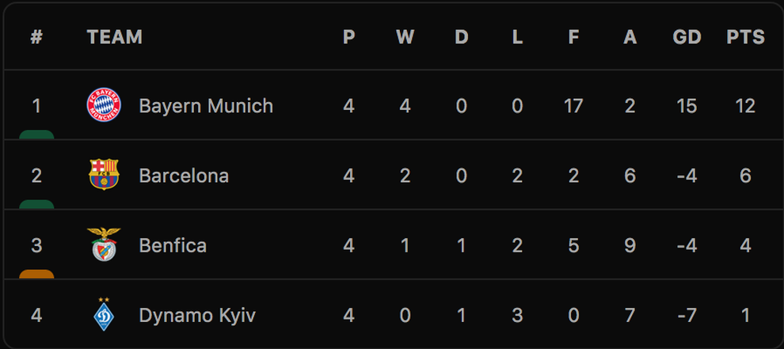This screenshot has width=784, height=349.
Task: Open the Barcelona team name
Action: pos(184,176)
